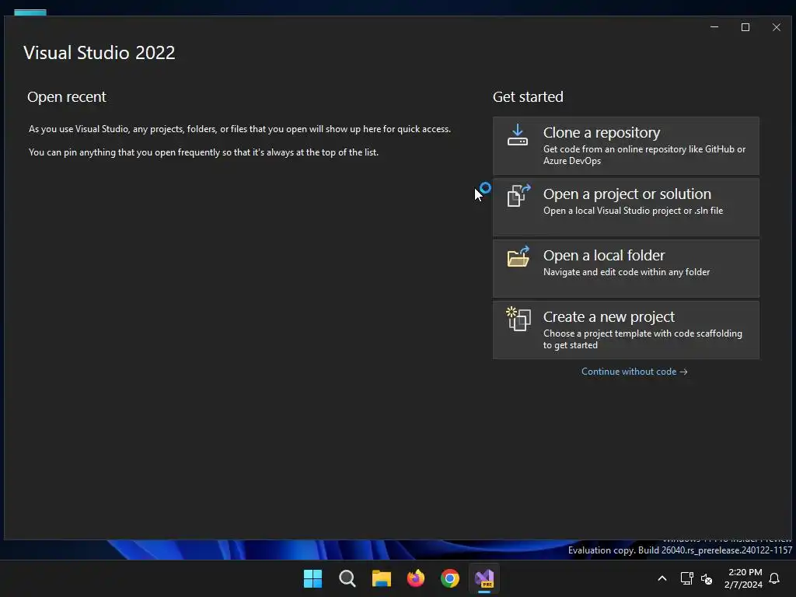Maximize the Visual Studio 2022 window
The image size is (796, 597).
point(745,27)
